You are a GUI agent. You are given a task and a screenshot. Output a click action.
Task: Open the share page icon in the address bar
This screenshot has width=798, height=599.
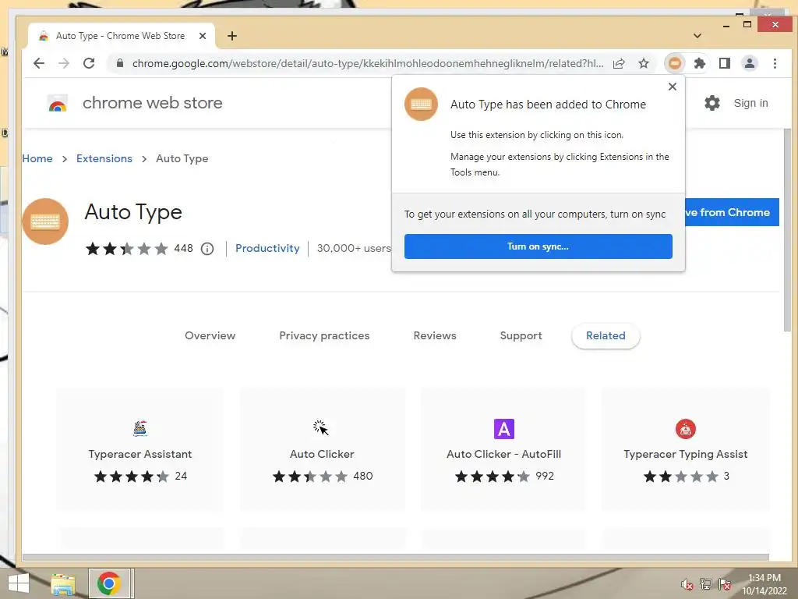tap(619, 63)
